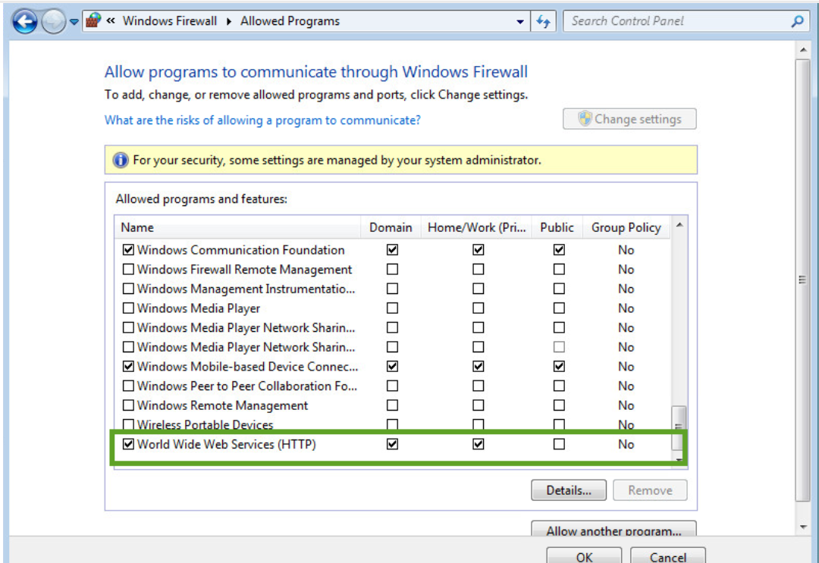The width and height of the screenshot is (819, 563).
Task: Click the information icon in yellow banner
Action: [x=120, y=160]
